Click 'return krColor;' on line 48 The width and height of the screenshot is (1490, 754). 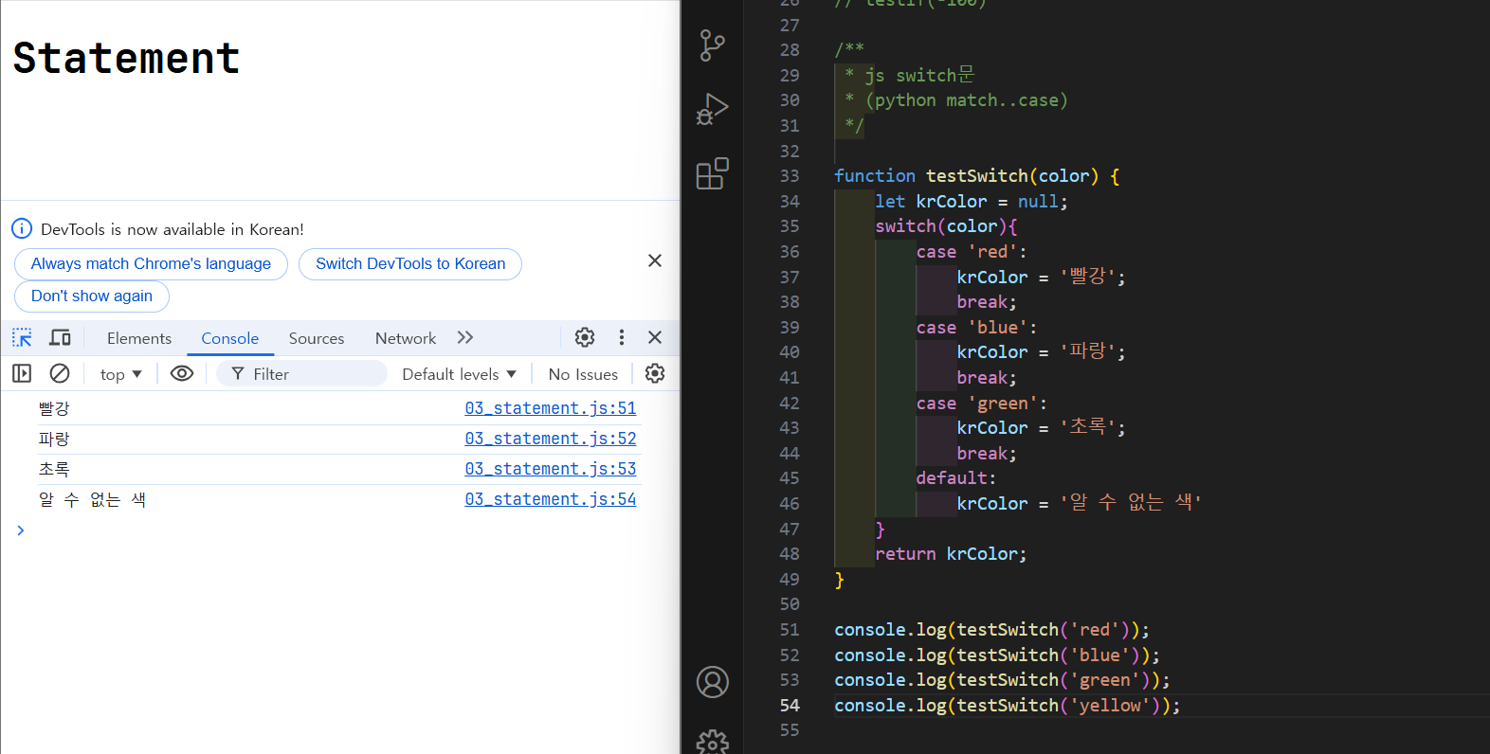coord(951,554)
